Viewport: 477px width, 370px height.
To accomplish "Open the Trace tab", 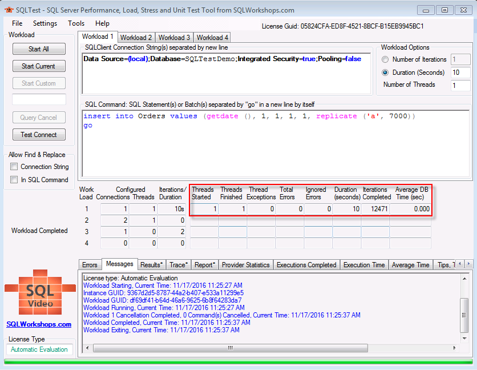I will tap(179, 265).
